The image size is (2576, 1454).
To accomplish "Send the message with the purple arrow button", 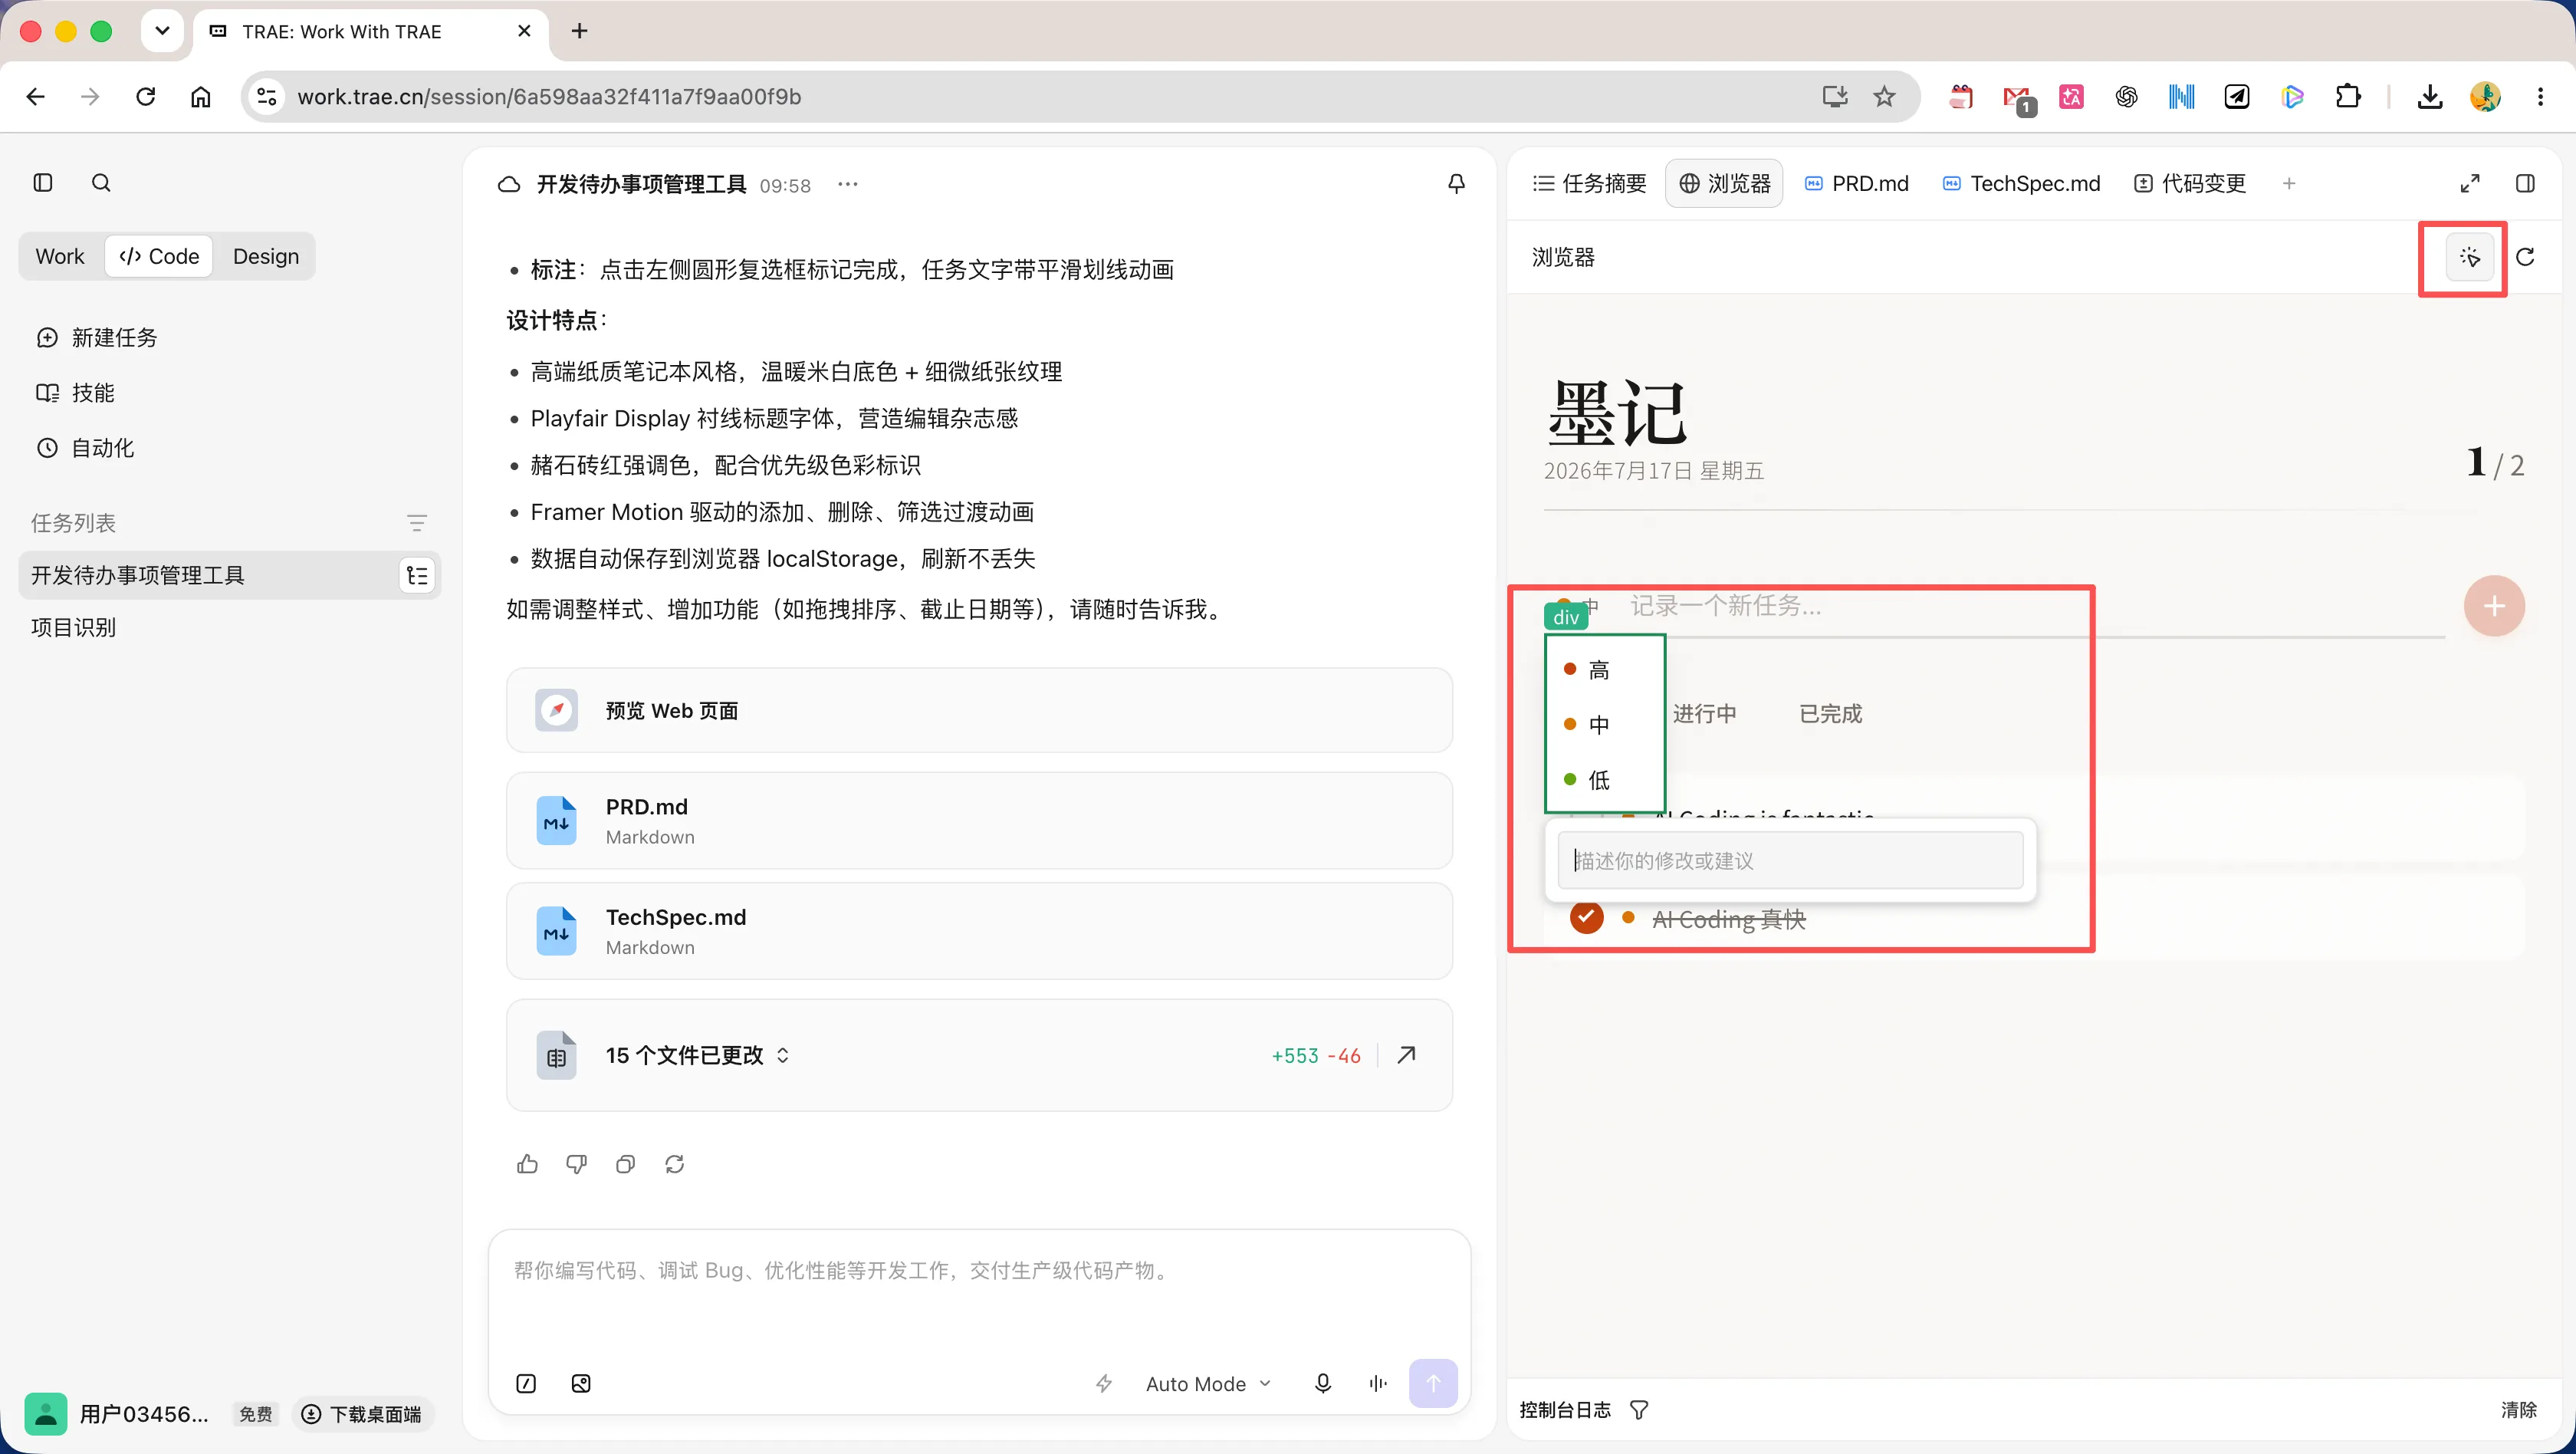I will (1433, 1384).
